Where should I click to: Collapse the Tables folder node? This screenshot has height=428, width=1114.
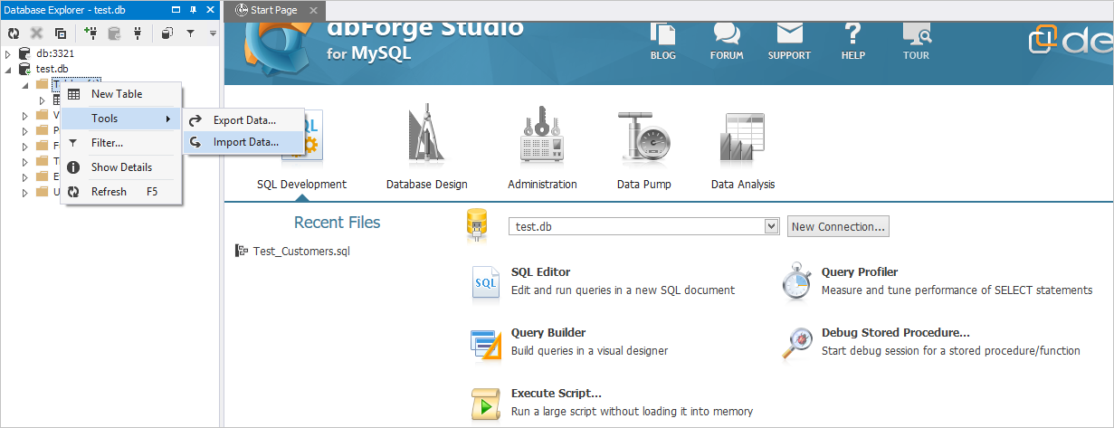pyautogui.click(x=25, y=85)
